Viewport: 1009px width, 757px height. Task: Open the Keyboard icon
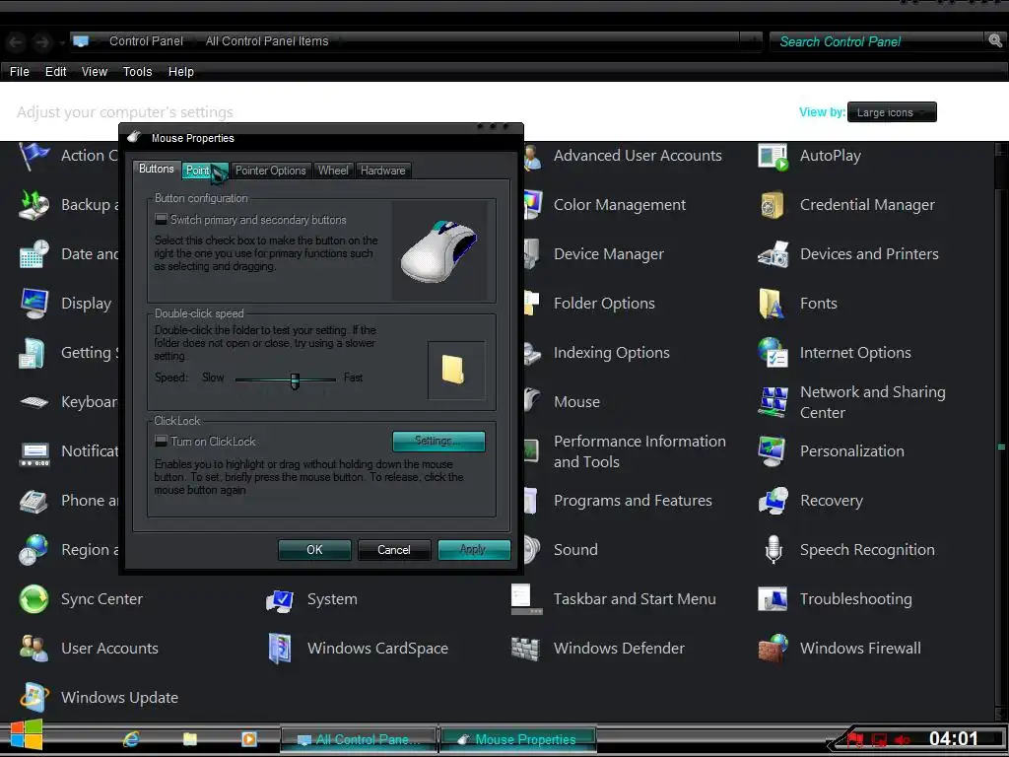click(34, 402)
